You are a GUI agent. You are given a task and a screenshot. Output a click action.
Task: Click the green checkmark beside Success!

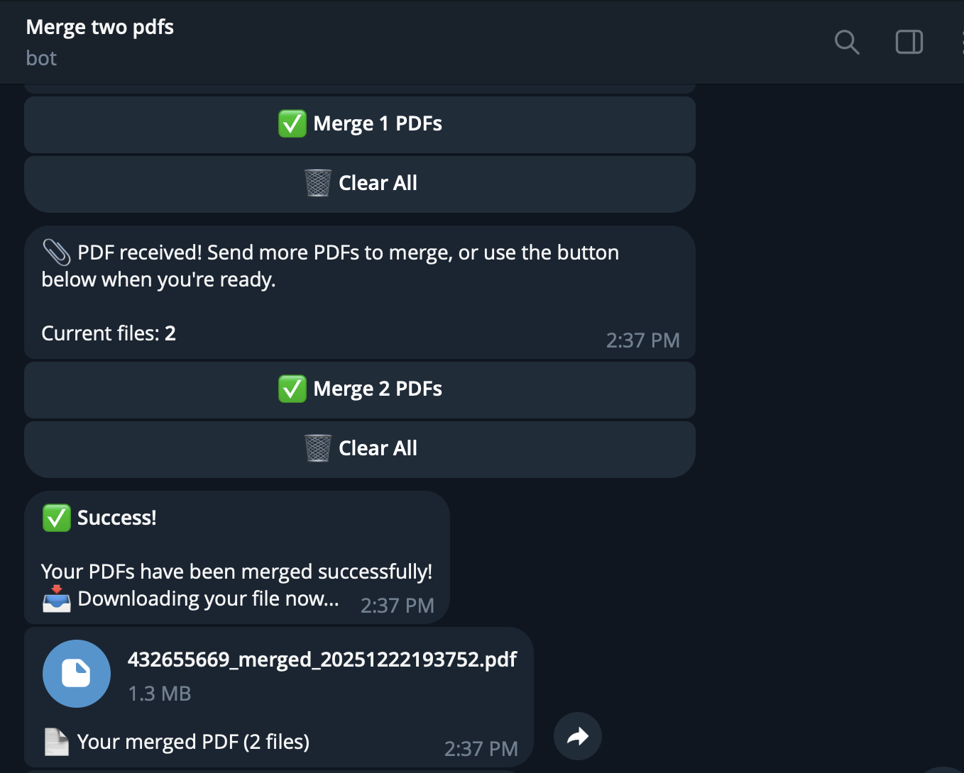pos(56,518)
